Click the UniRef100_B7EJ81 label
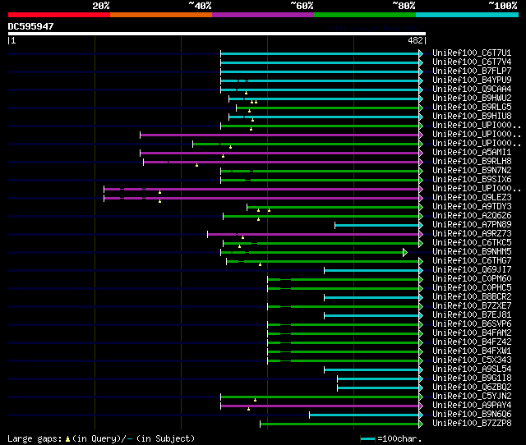This screenshot has height=445, width=526. (x=472, y=315)
